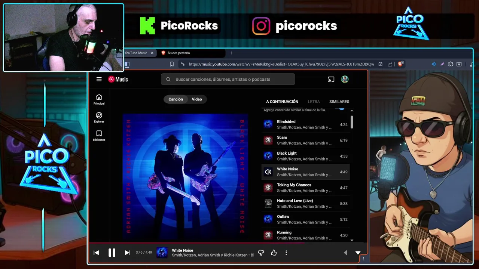
Task: Bookmark this page in the address bar
Action: (x=172, y=64)
